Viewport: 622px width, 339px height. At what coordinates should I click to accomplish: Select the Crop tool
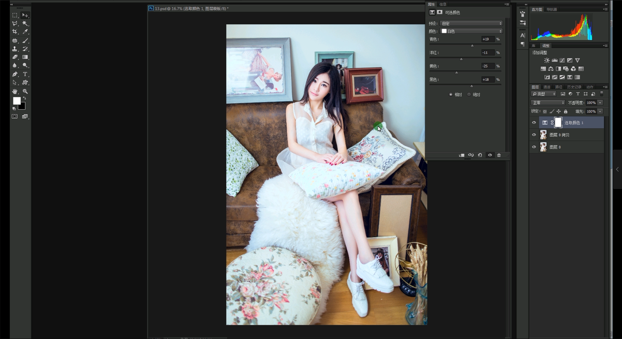[15, 32]
